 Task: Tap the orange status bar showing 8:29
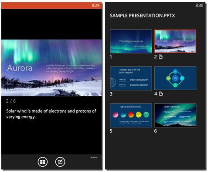tap(51, 6)
